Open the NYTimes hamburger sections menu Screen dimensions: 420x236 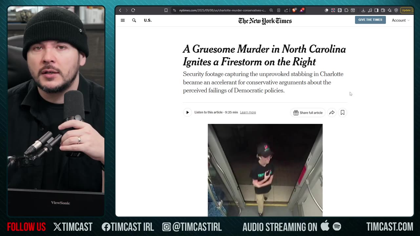pos(123,20)
